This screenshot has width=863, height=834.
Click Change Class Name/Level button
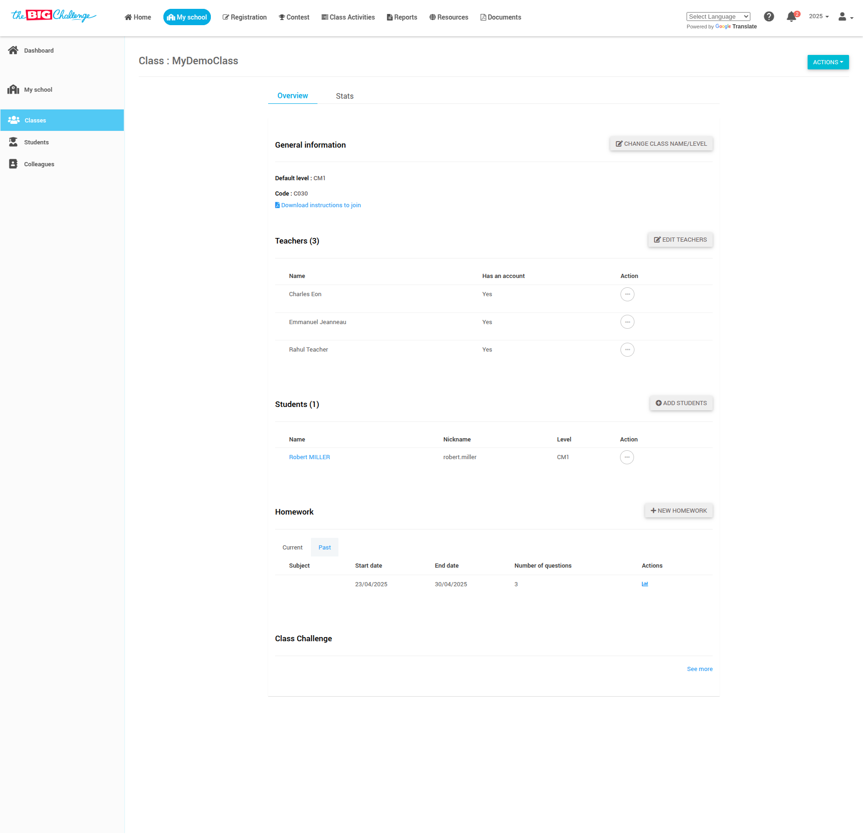coord(661,144)
